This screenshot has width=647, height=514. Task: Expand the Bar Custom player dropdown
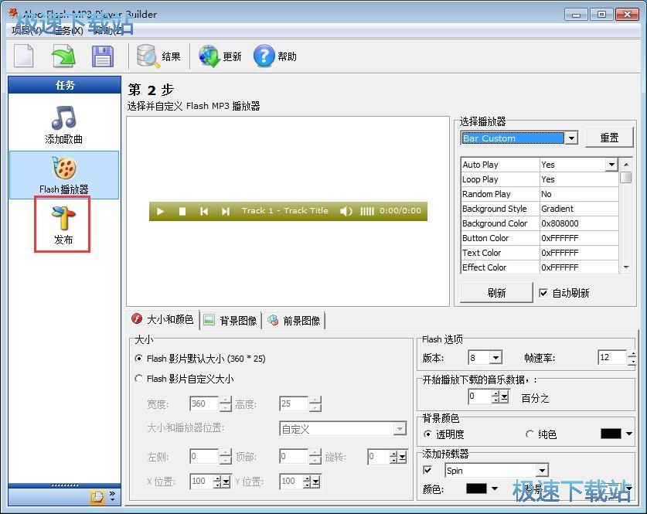(x=571, y=138)
